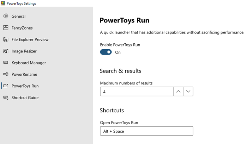This screenshot has width=247, height=144.
Task: Click the PowerToys logo in title bar
Action: (x=3, y=3)
